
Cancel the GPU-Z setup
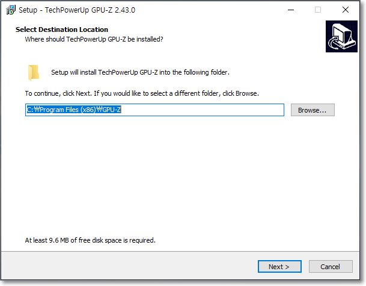[x=331, y=266]
